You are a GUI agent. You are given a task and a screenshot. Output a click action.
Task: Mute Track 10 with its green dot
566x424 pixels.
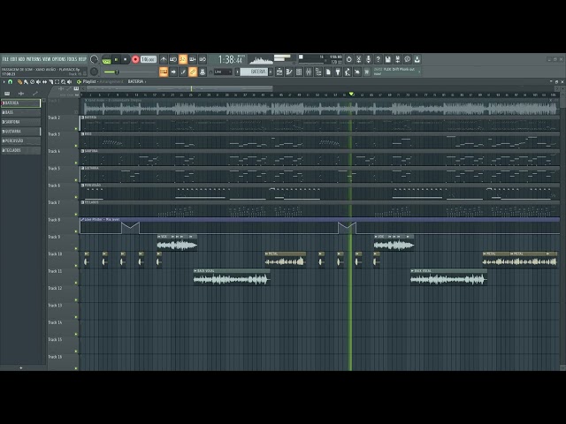[76, 265]
